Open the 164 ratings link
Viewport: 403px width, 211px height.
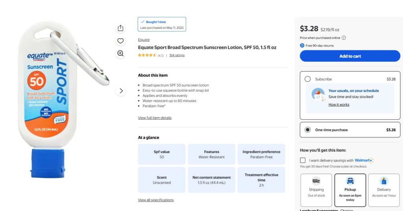pos(177,55)
